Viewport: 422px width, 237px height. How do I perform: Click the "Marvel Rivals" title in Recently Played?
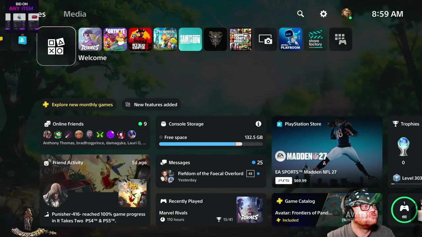tap(173, 213)
